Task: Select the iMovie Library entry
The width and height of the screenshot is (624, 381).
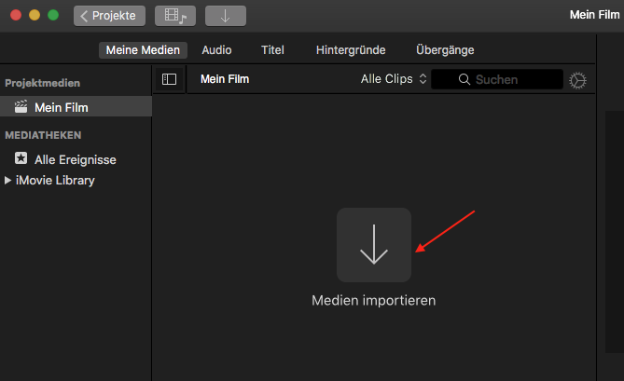Action: click(55, 181)
